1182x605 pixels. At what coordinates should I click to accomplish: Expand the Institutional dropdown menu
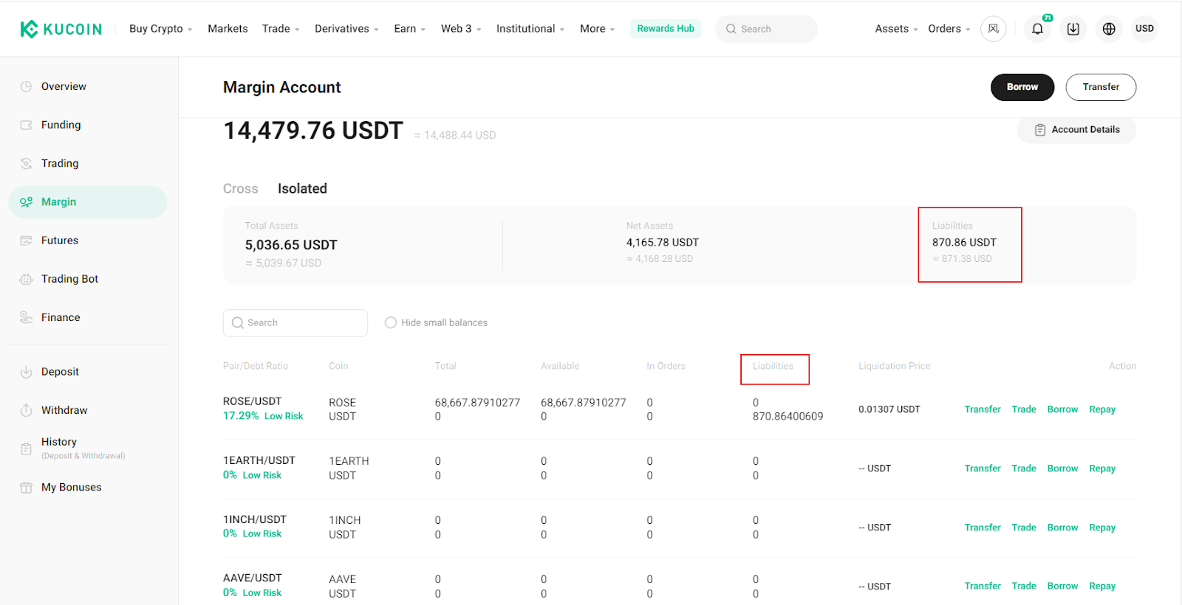point(530,29)
